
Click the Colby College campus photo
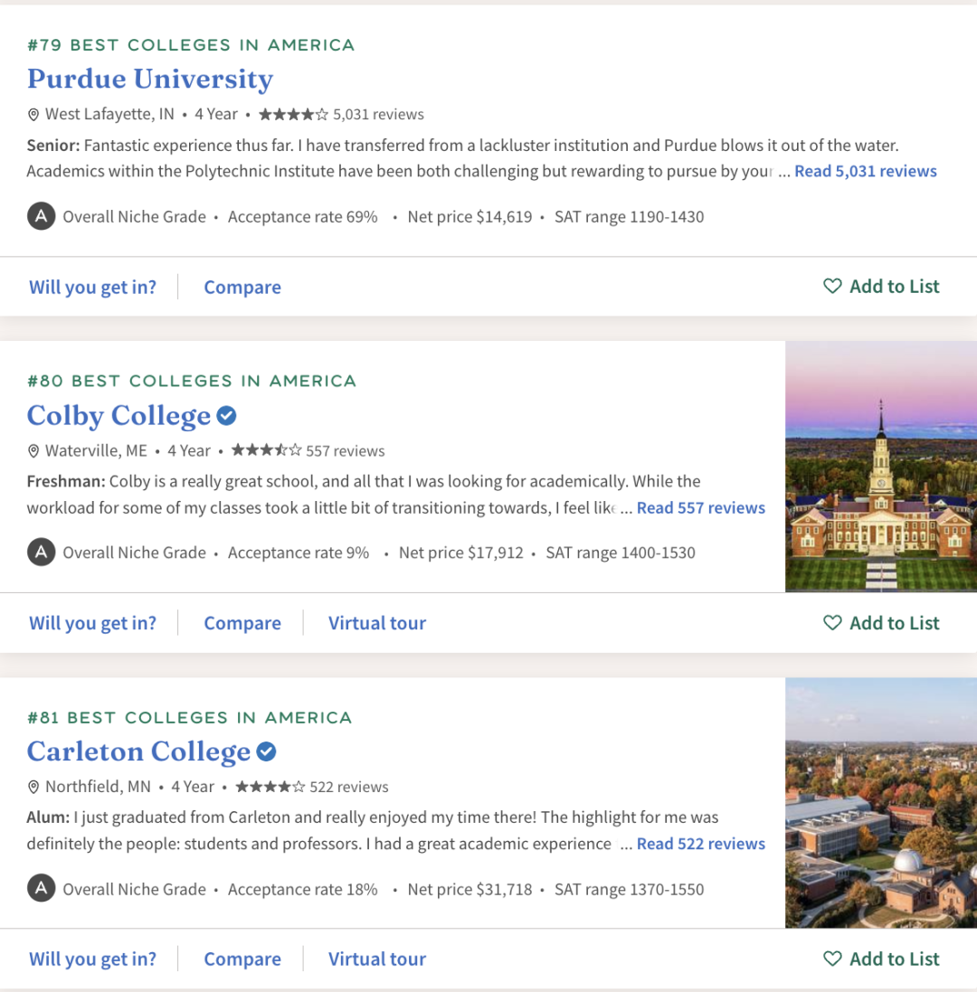pyautogui.click(x=880, y=467)
